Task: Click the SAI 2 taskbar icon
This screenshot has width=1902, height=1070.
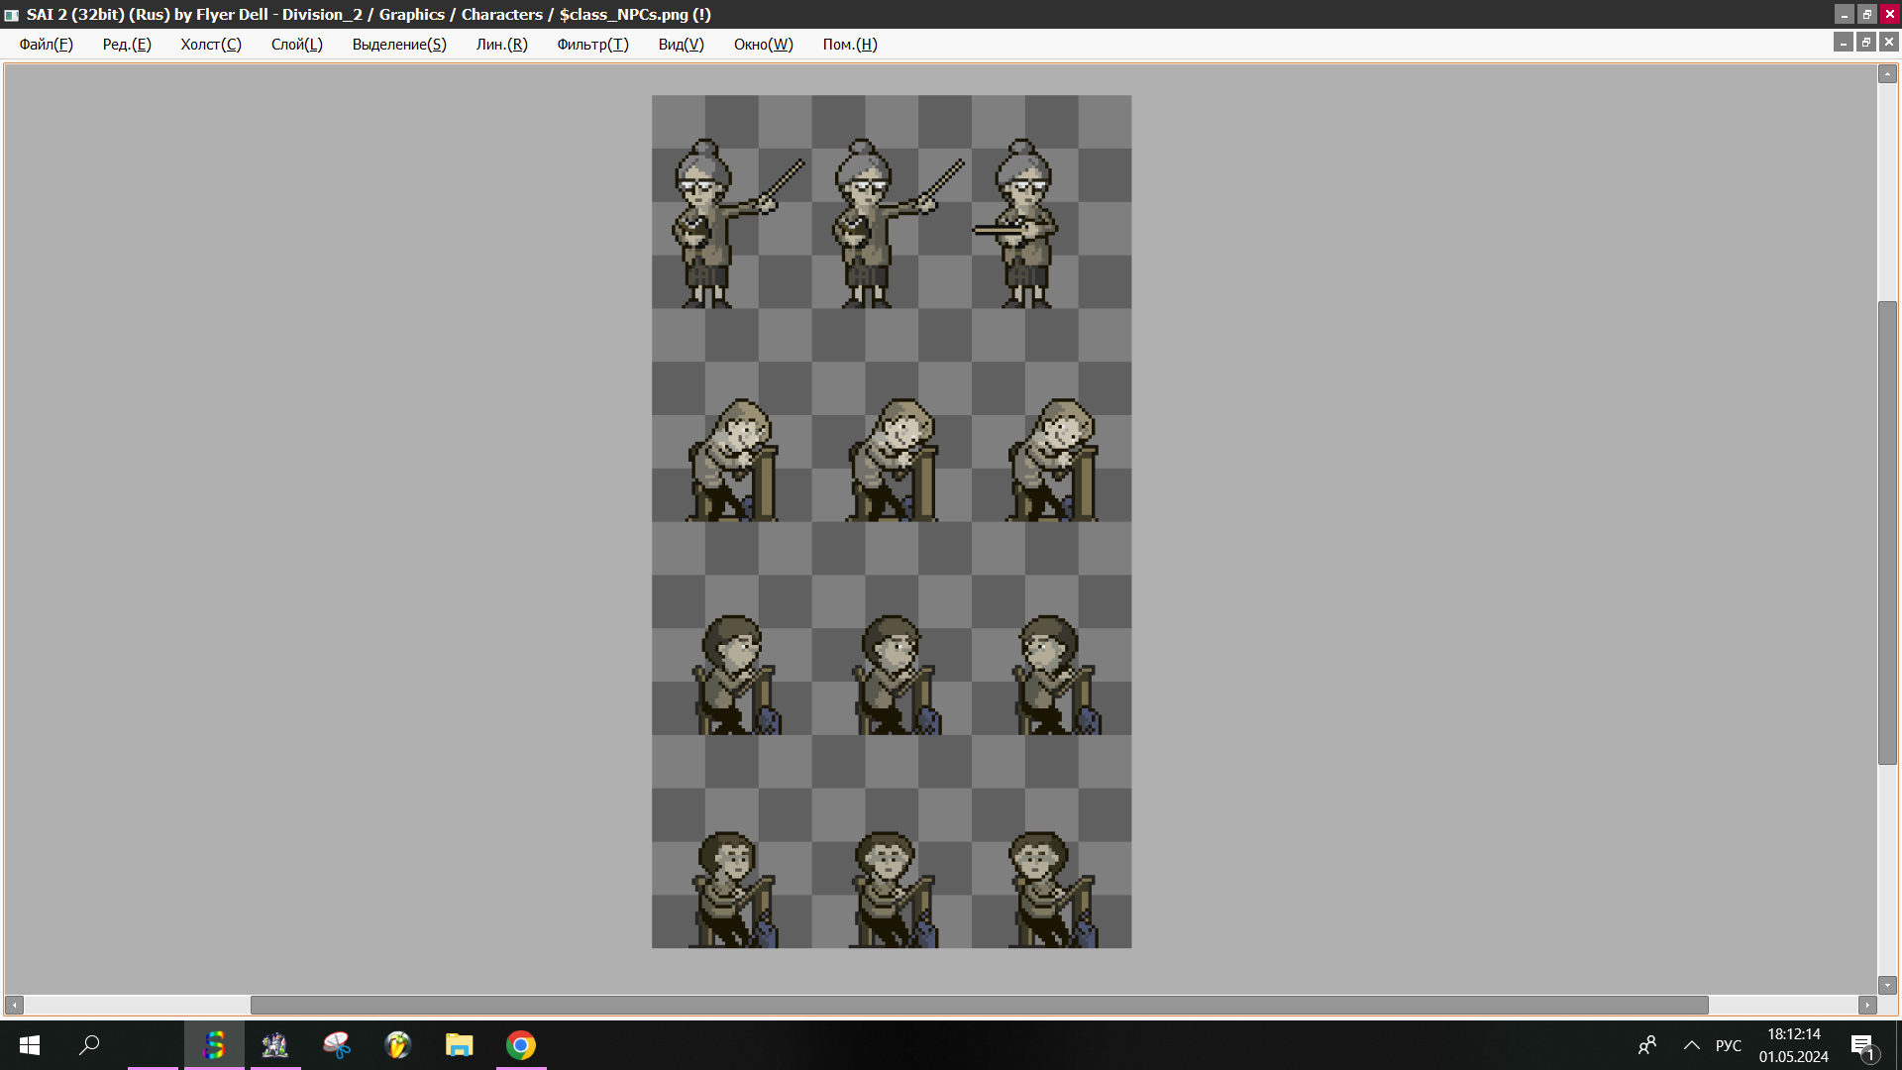Action: click(214, 1045)
